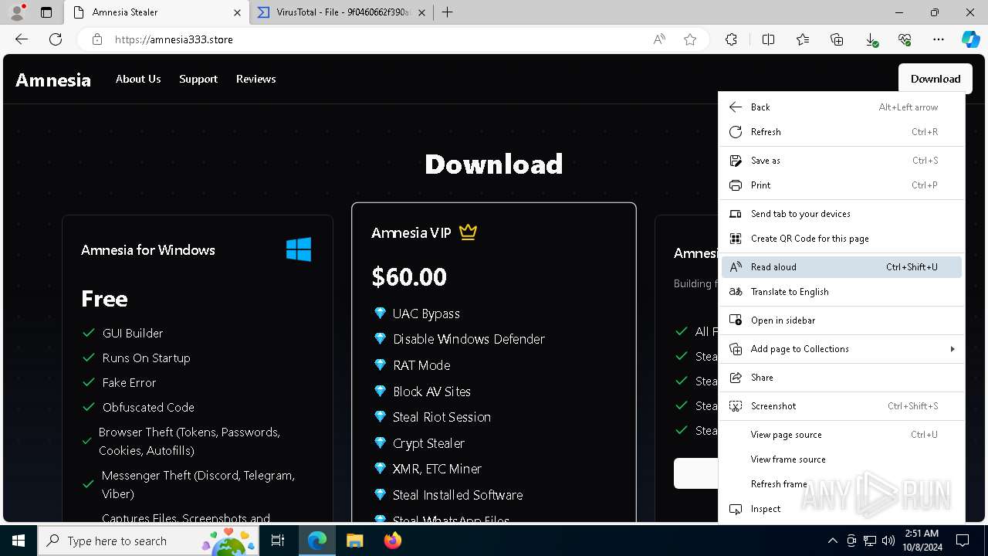Select Refresh frame in context menu
This screenshot has height=556, width=988.
click(x=841, y=484)
